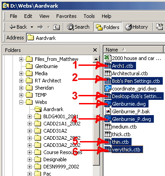Open the Back history dropdown arrow
Image resolution: width=165 pixels, height=176 pixels.
(x=32, y=27)
